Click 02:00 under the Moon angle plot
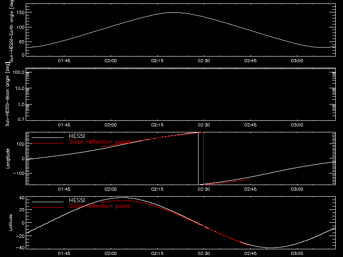Viewport: 343px width, 257px height. tap(111, 125)
